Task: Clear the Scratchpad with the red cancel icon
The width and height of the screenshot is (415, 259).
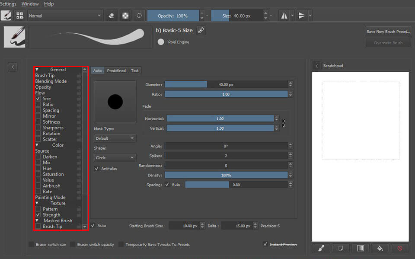Action: coord(399,248)
